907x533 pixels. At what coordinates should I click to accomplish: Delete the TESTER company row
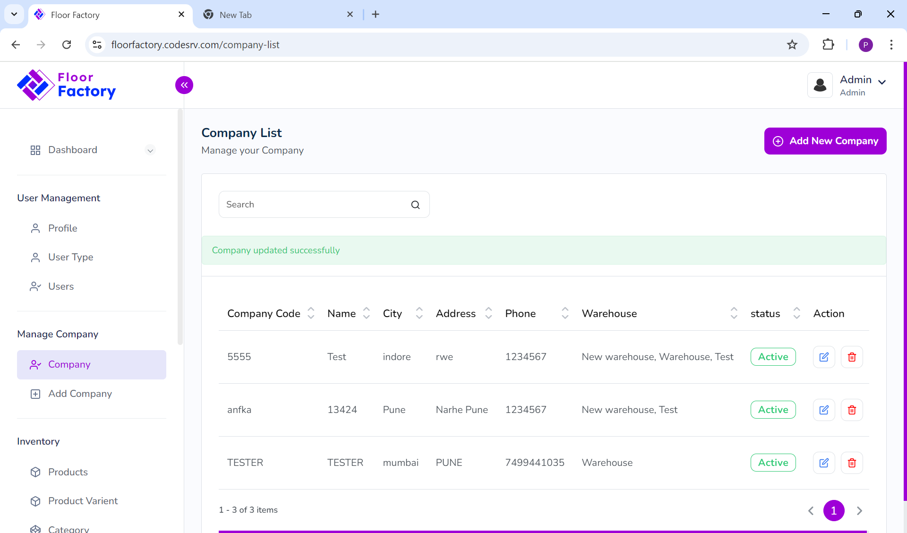click(x=852, y=463)
